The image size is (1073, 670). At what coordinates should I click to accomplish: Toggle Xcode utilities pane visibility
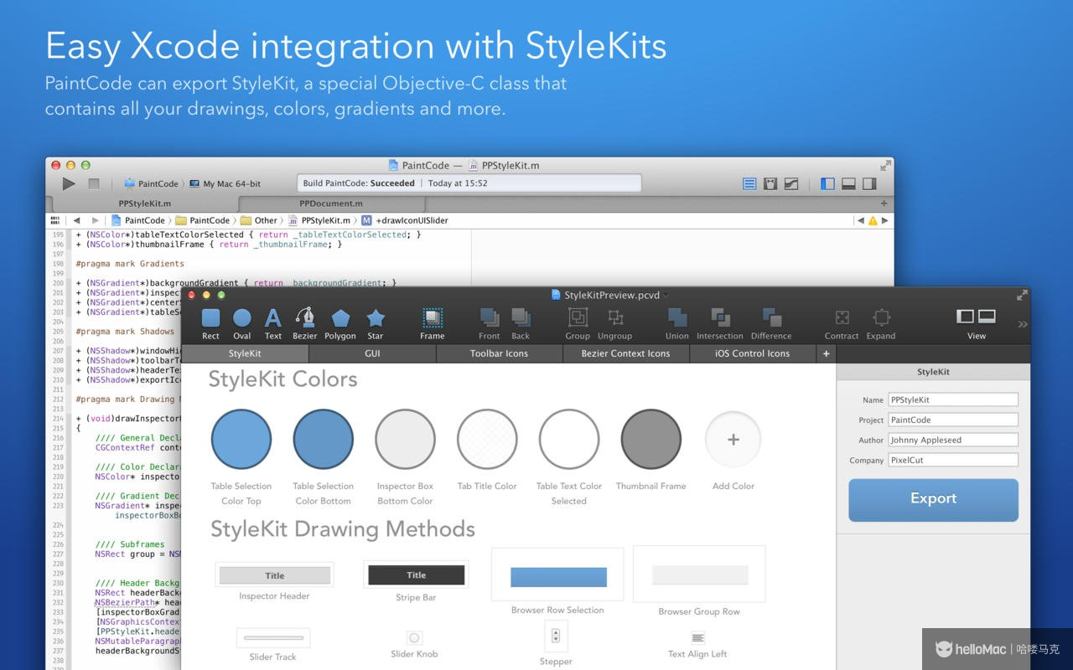869,183
